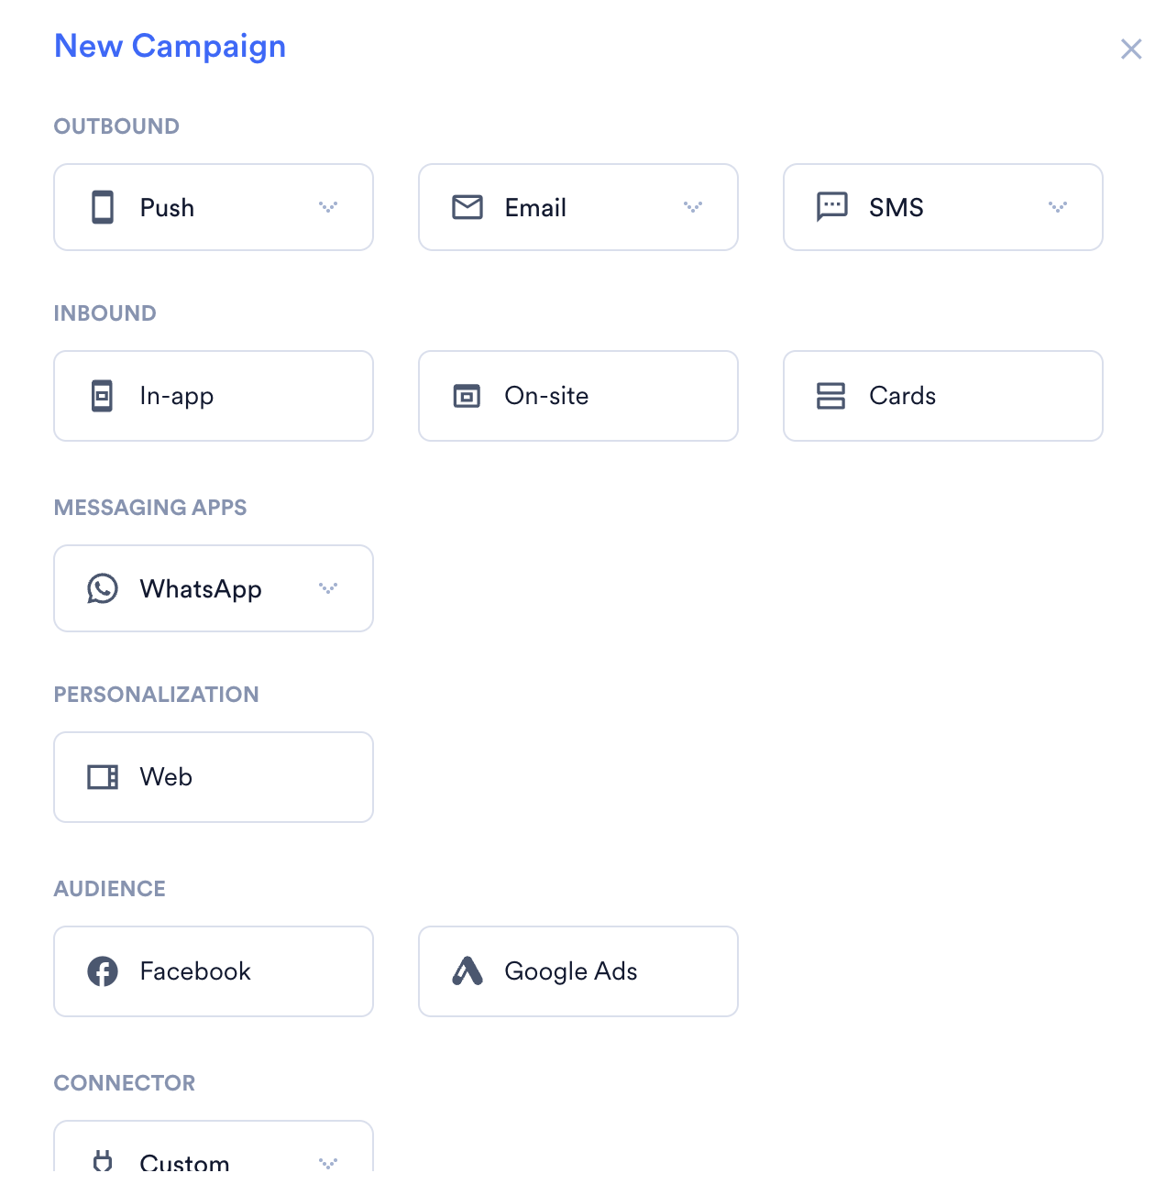Select the Cards stacked icon
This screenshot has height=1195, width=1166.
(x=830, y=396)
